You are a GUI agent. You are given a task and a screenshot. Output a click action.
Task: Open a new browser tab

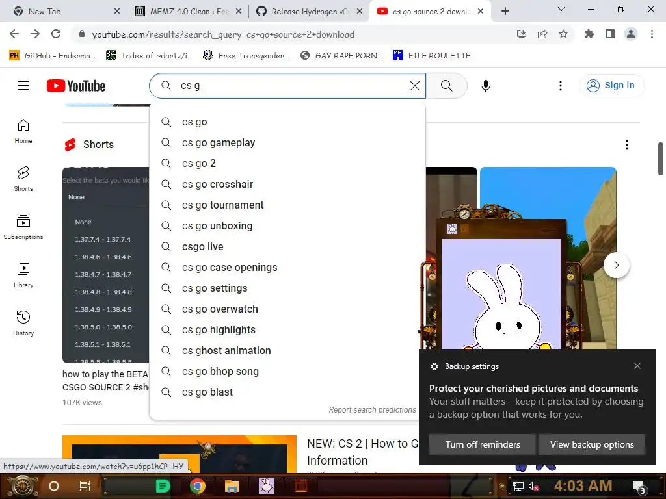pyautogui.click(x=505, y=12)
